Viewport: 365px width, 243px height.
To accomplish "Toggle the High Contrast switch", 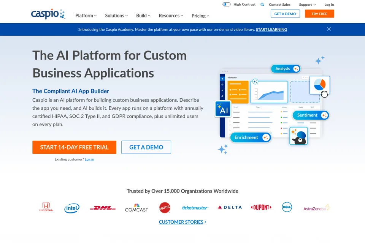I will 226,5.
